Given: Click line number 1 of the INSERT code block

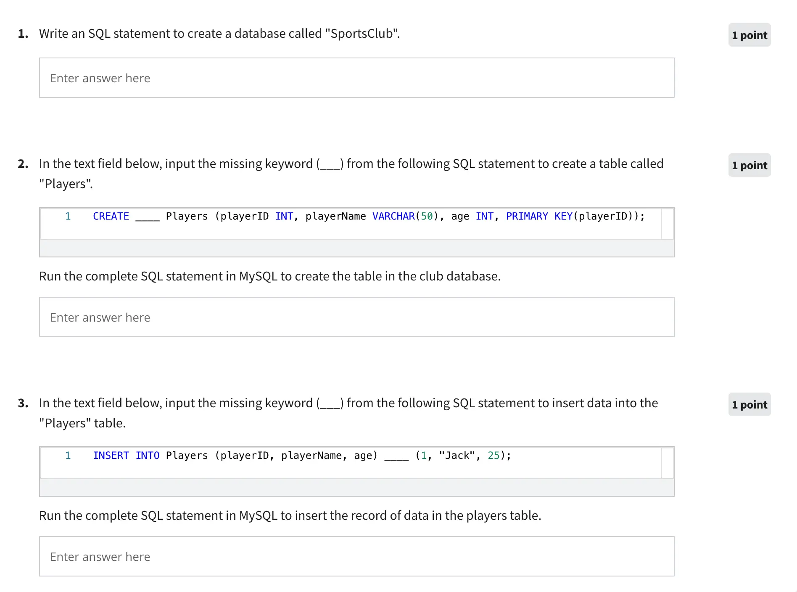Looking at the screenshot, I should tap(68, 456).
